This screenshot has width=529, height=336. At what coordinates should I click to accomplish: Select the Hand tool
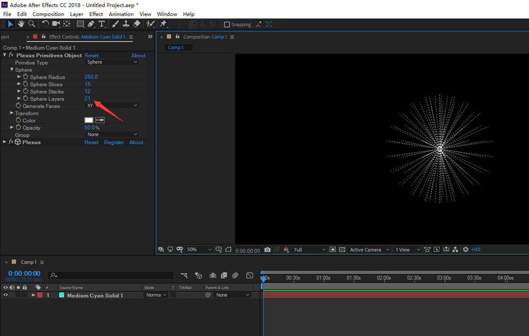tap(21, 24)
